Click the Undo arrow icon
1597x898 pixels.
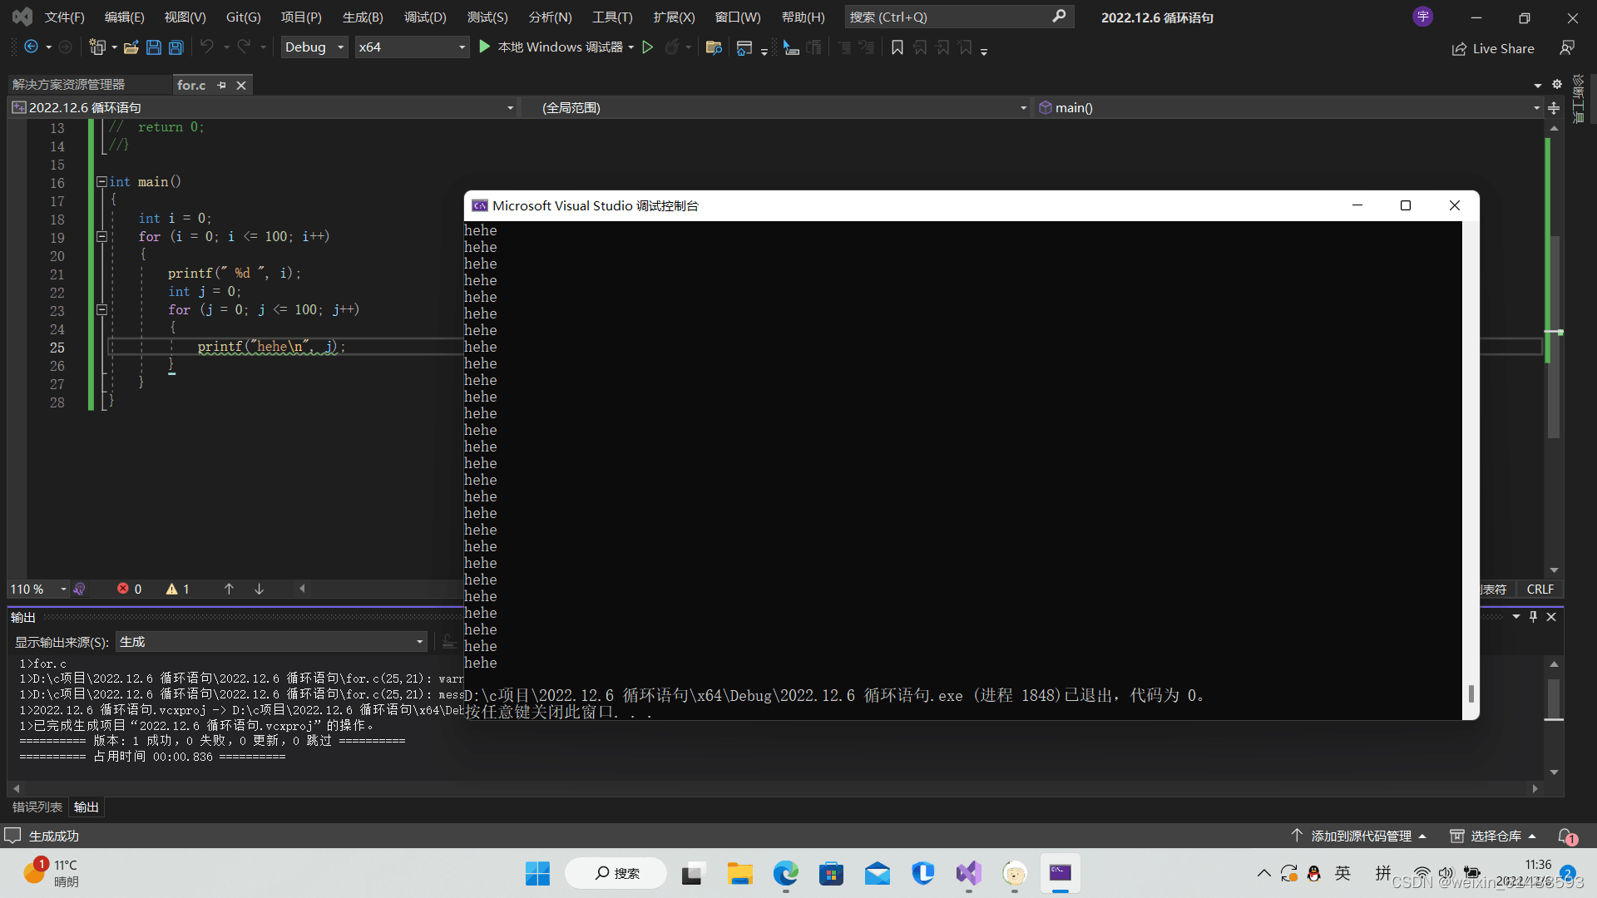tap(207, 47)
